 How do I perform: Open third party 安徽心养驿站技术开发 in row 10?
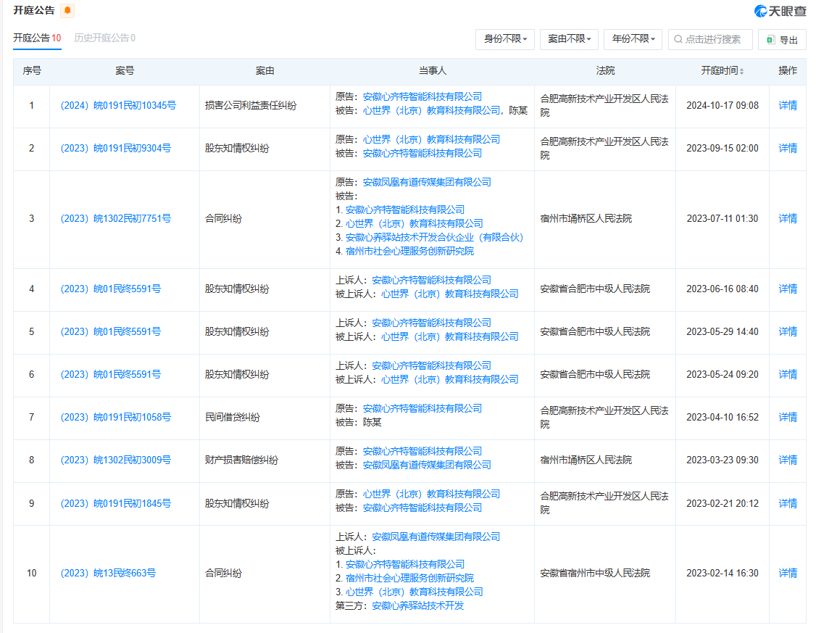pyautogui.click(x=418, y=605)
